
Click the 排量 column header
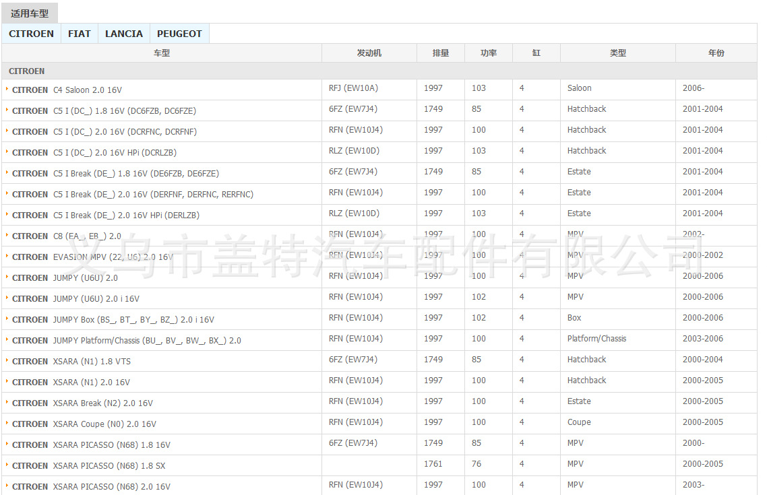click(440, 53)
